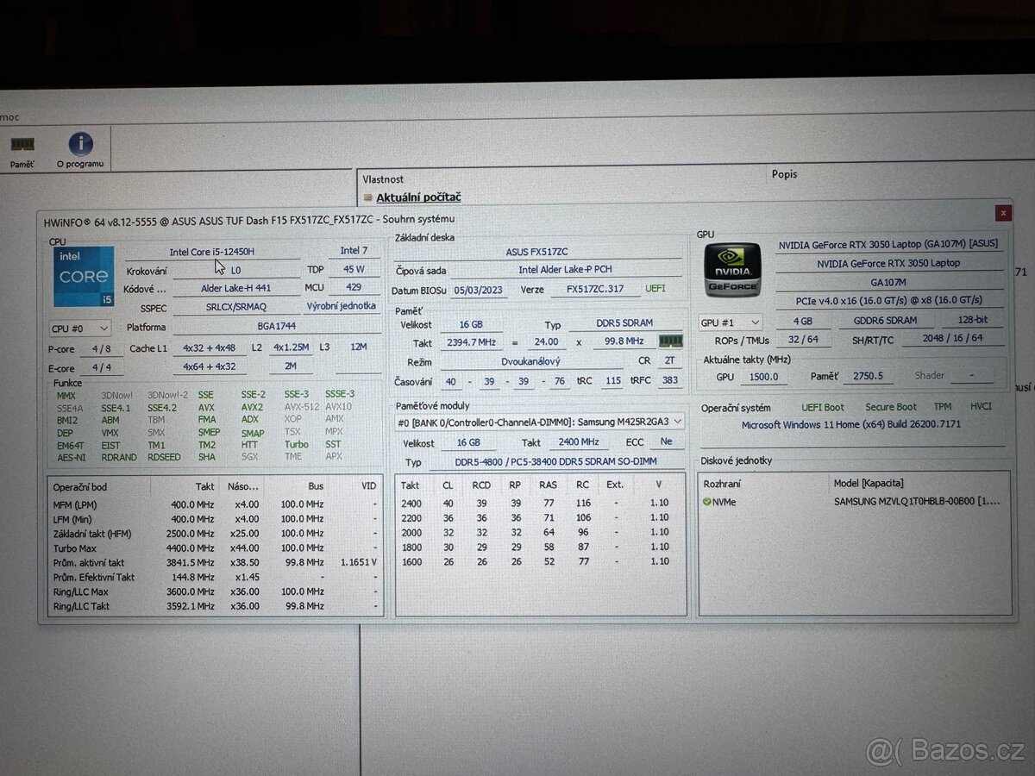Click the HTT feature indicator
This screenshot has height=776, width=1035.
[248, 444]
